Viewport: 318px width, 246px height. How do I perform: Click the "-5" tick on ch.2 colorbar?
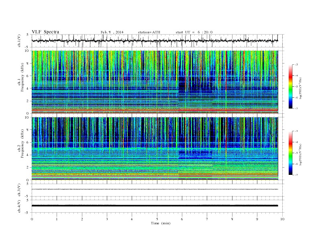(x=296, y=153)
